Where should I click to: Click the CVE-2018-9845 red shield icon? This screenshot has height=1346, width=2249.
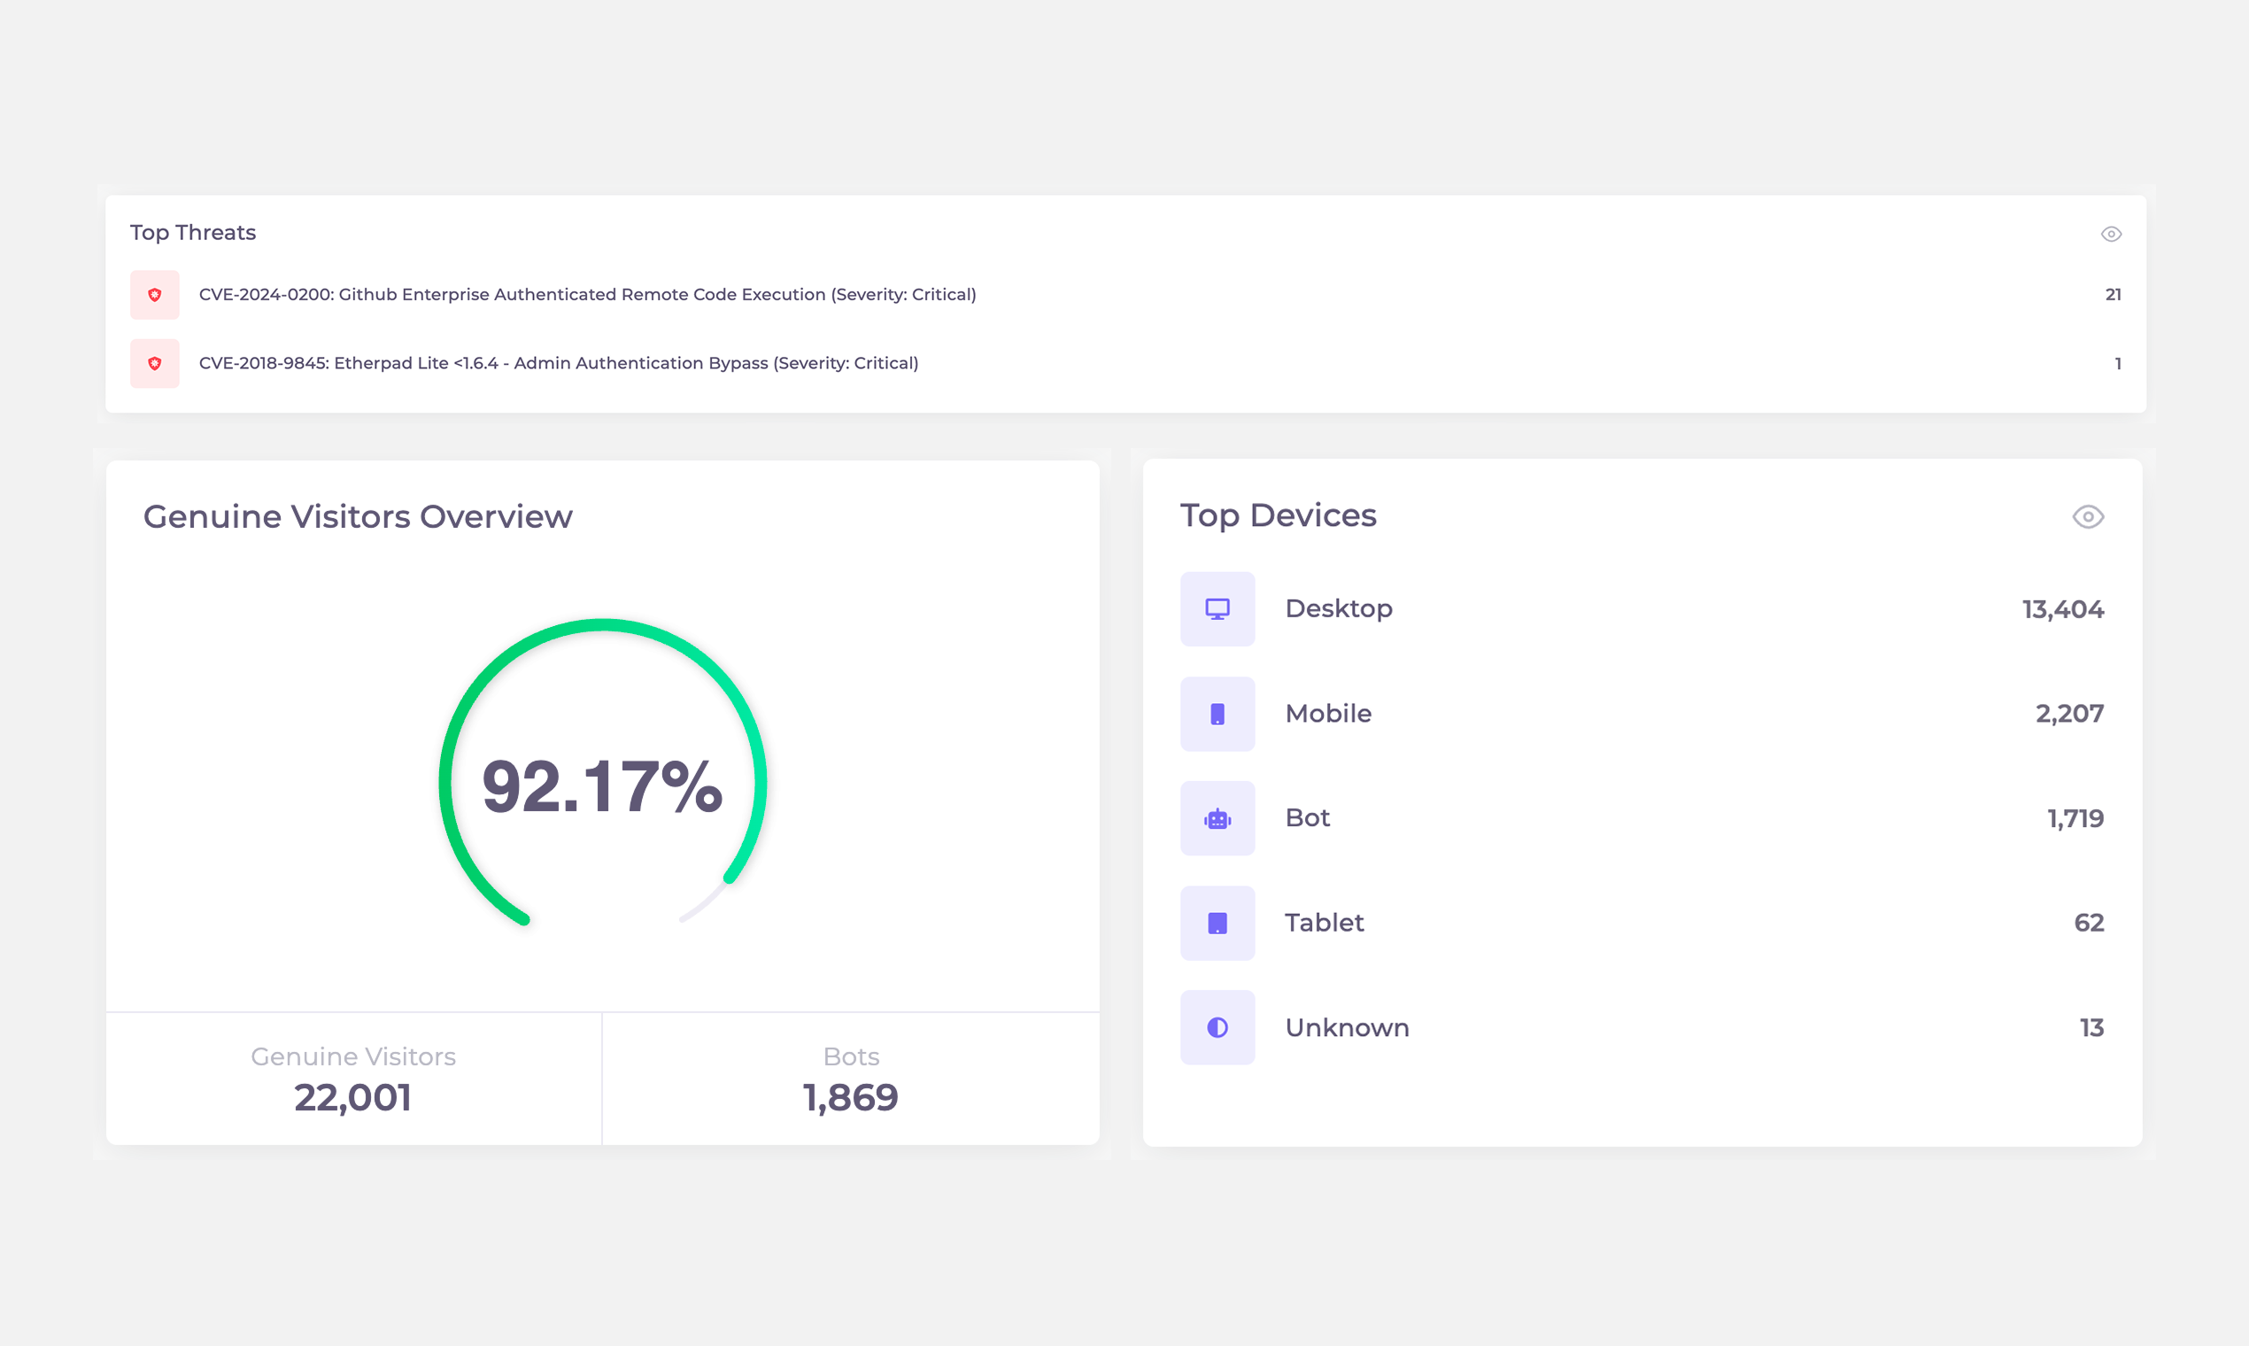[x=154, y=363]
